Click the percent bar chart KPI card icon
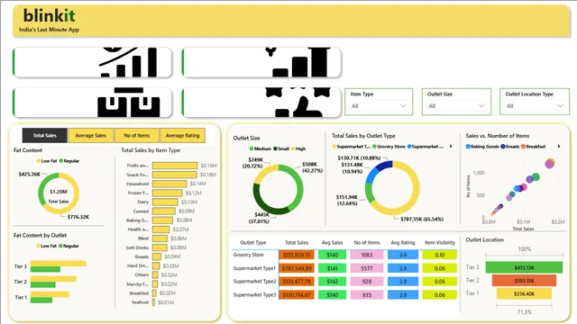This screenshot has height=324, width=577. [128, 62]
